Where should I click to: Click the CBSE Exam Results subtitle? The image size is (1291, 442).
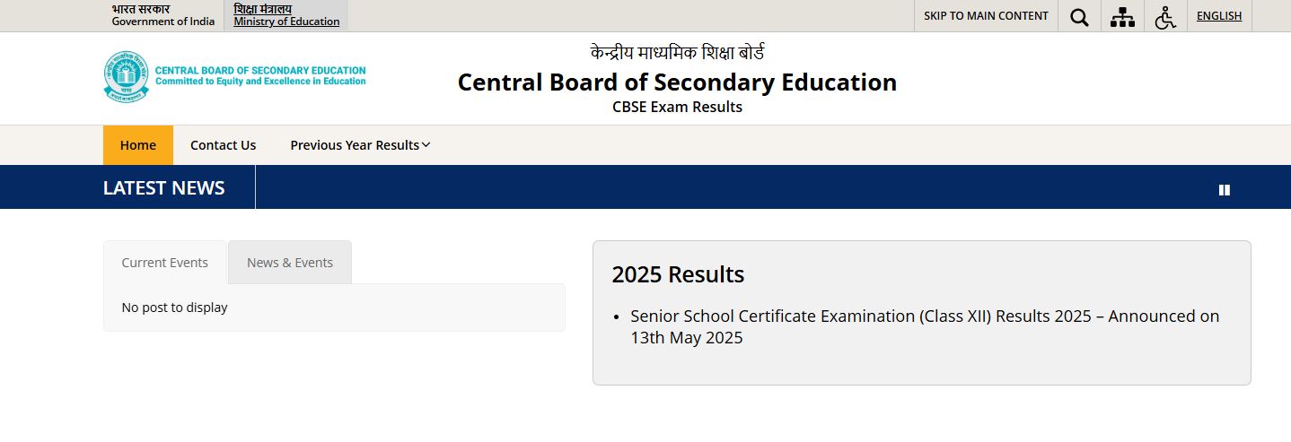point(677,108)
